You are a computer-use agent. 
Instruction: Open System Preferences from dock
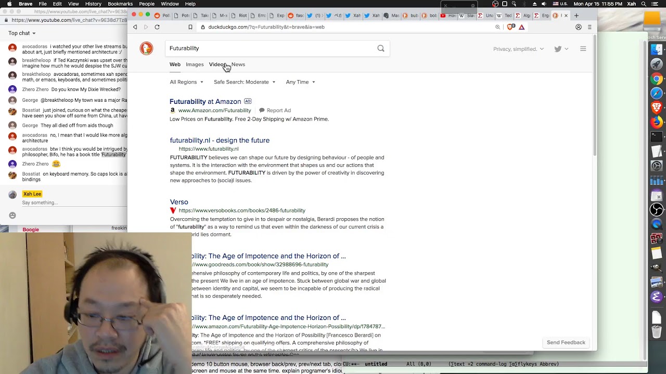click(657, 166)
